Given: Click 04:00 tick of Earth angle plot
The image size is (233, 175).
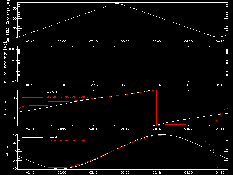Looking at the screenshot, I should click(x=188, y=41).
